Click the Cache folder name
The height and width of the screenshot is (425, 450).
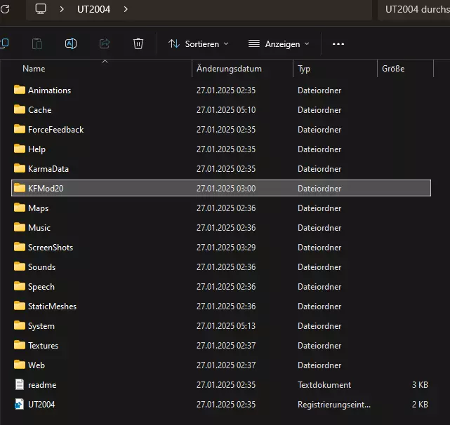point(39,110)
